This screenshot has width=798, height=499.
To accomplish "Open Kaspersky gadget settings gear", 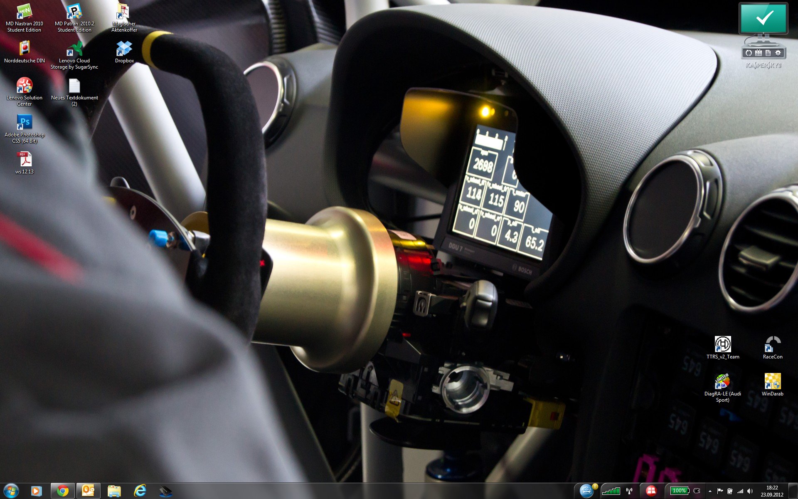I will (x=778, y=53).
